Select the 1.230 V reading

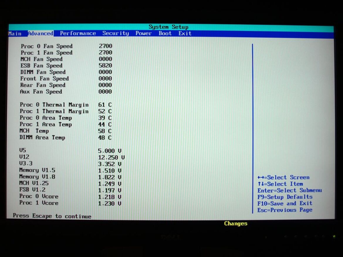(110, 203)
